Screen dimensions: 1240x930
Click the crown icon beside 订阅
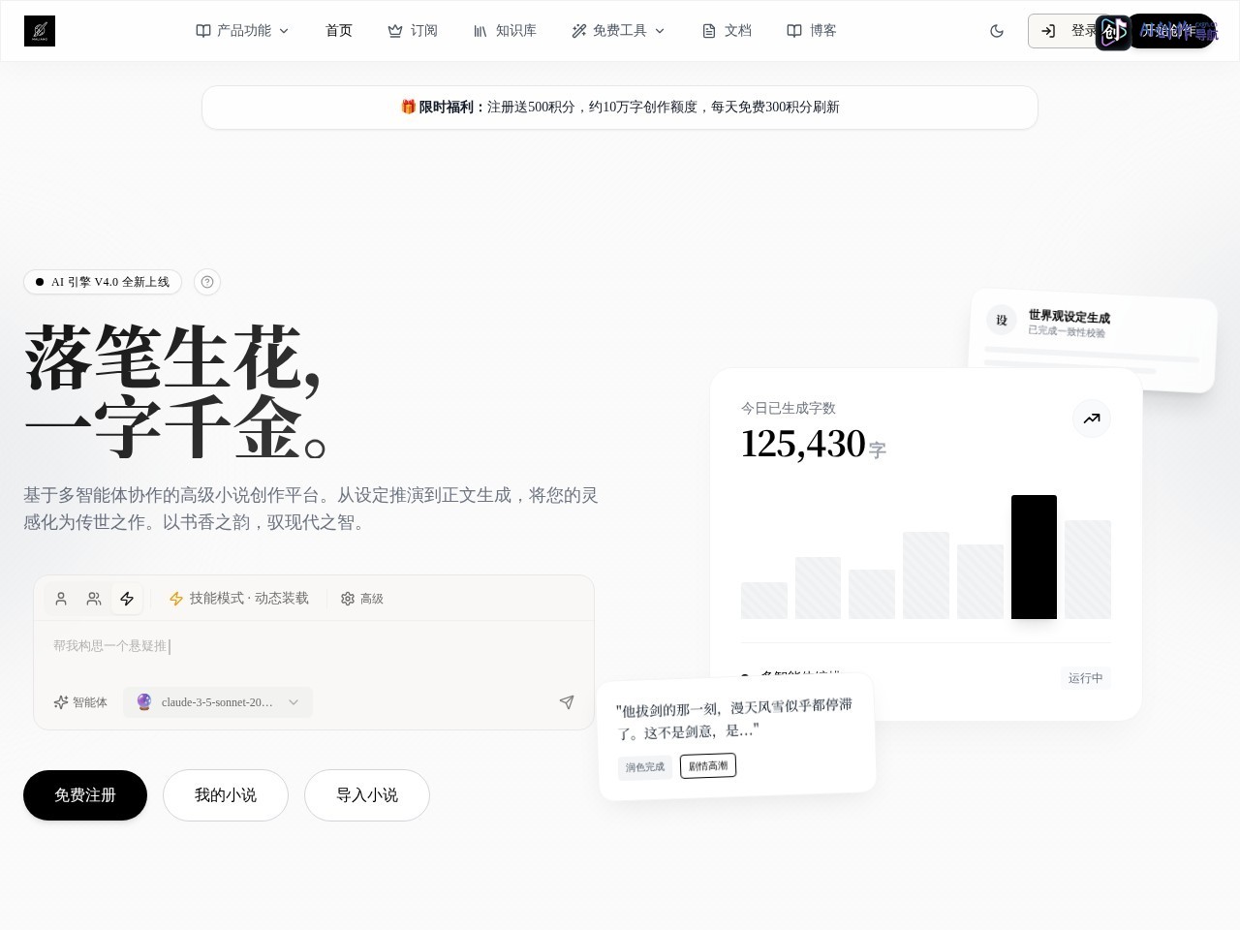[395, 31]
